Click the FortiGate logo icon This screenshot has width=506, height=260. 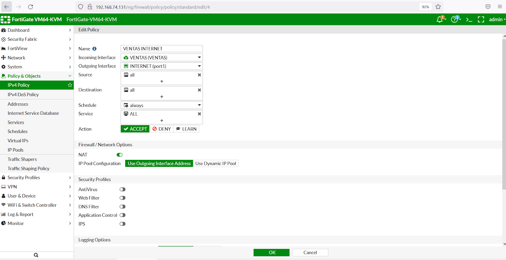coord(5,20)
